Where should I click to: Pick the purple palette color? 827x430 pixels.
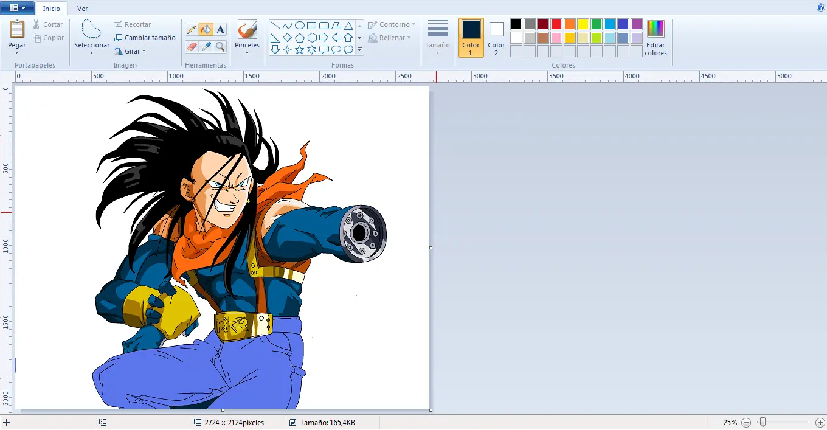coord(637,24)
